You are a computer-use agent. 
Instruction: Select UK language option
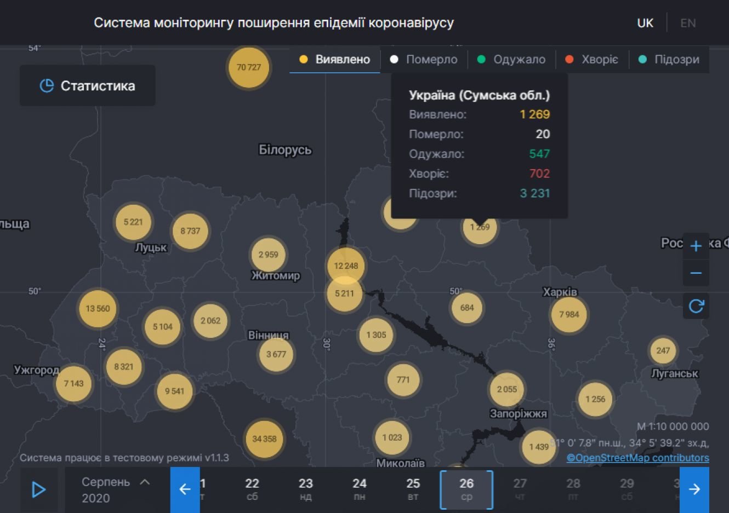(645, 23)
